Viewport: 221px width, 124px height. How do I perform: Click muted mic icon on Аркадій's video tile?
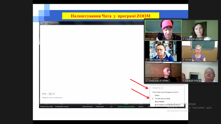pyautogui.click(x=183, y=81)
